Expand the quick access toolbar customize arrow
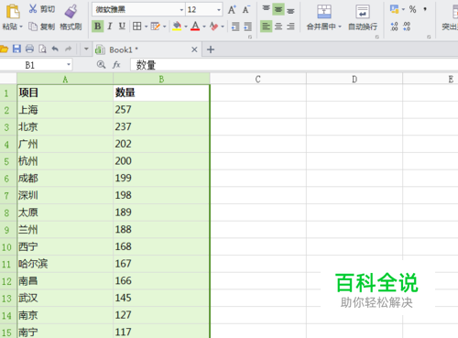 tap(86, 49)
